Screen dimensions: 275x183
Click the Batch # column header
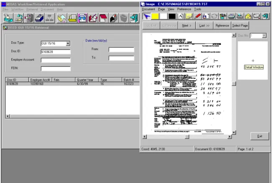coord(130,80)
